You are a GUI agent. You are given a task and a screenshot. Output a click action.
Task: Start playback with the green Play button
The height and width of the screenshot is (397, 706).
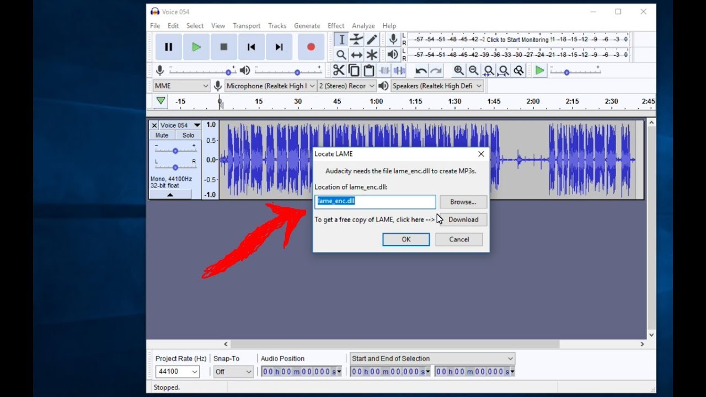click(196, 47)
